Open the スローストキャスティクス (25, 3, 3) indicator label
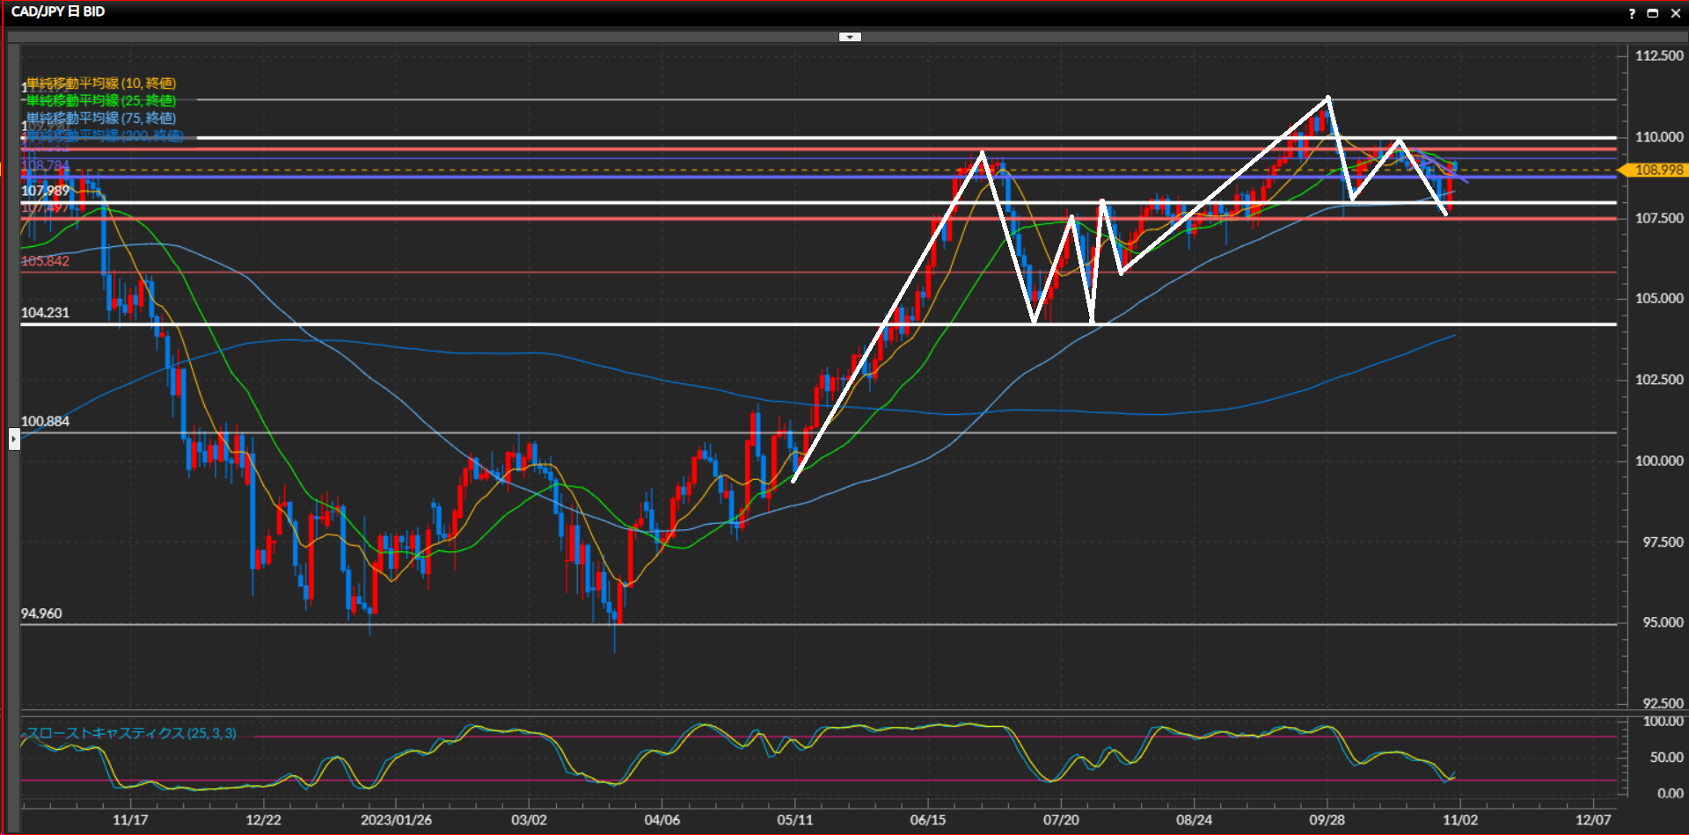 (131, 733)
